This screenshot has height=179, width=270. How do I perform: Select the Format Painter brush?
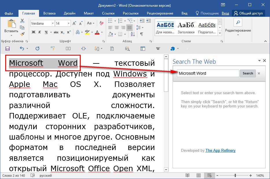click(x=22, y=34)
